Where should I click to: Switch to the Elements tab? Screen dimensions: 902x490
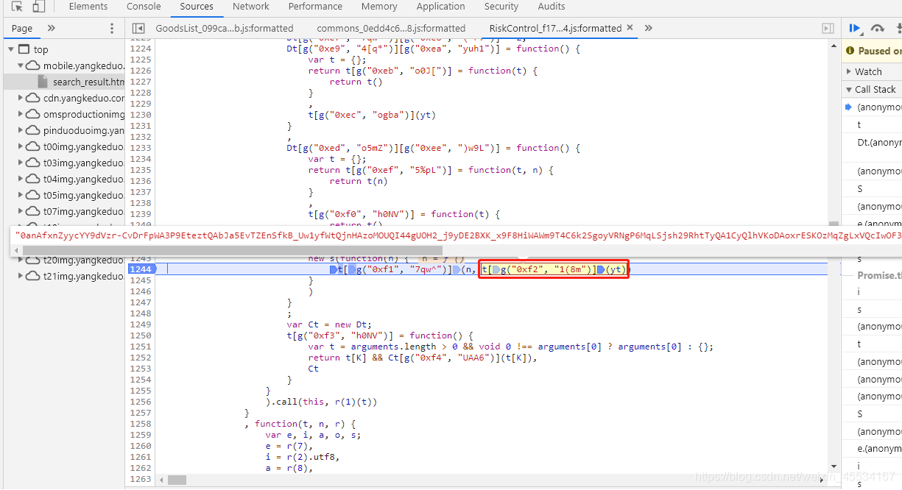(88, 7)
